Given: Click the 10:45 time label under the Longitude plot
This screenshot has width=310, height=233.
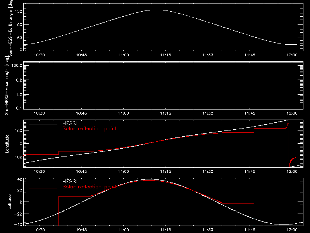Looking at the screenshot, I should tap(81, 172).
